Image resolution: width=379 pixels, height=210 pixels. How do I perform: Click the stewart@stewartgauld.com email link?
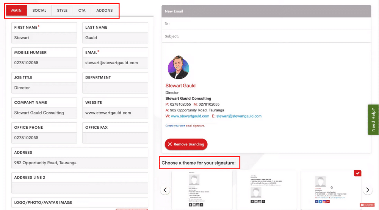coord(239,116)
